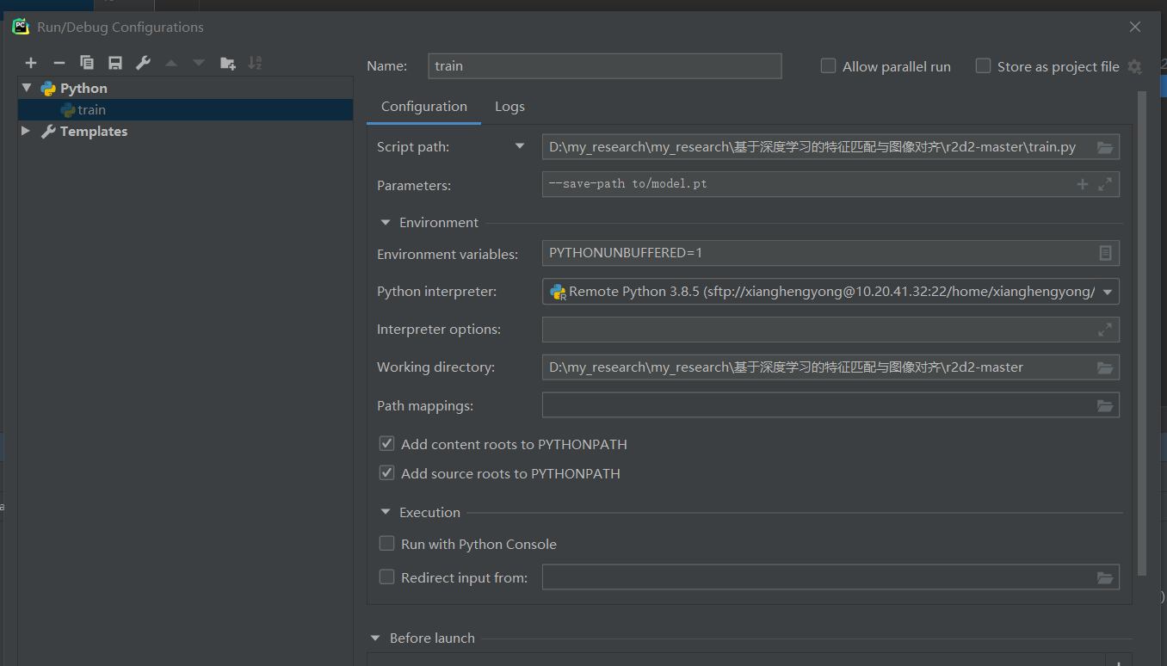
Task: Remove configuration with the minus icon
Action: click(59, 63)
